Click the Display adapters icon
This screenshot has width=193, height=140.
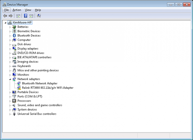tap(14, 48)
